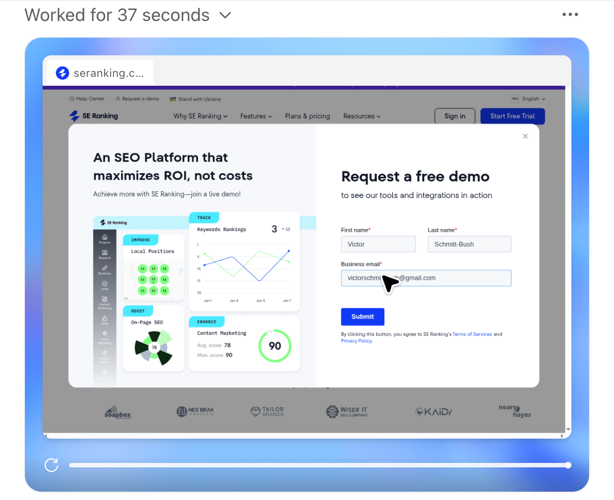Close the demo request modal
Screen dimensions: 614x500
tap(525, 136)
